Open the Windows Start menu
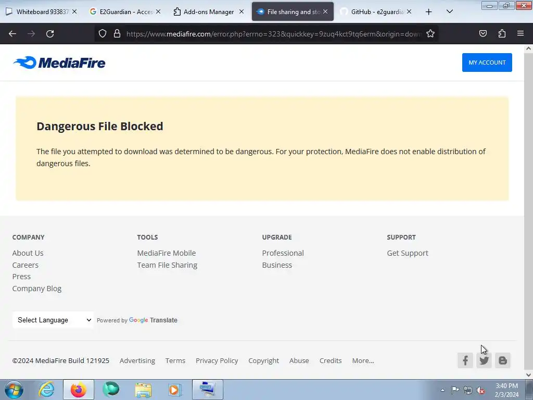 (14, 390)
